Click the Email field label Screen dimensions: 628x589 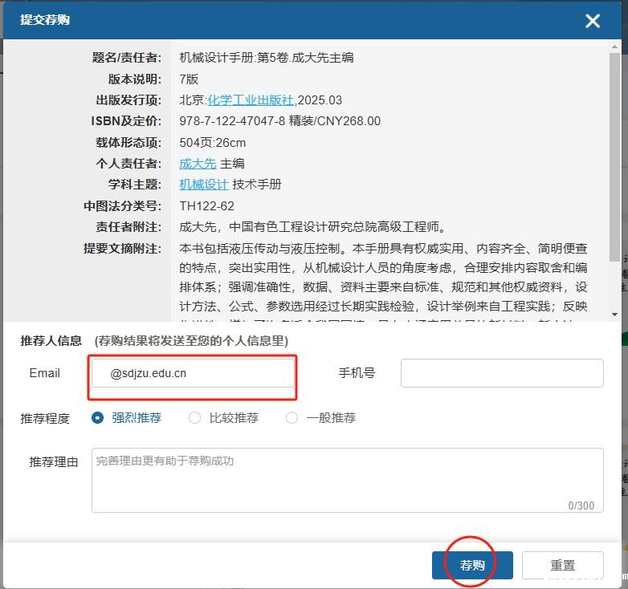click(x=45, y=373)
